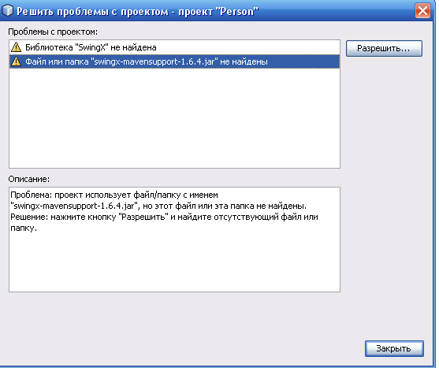439x368 pixels.
Task: Click warning icon beside Файл или папка row
Action: [16, 61]
